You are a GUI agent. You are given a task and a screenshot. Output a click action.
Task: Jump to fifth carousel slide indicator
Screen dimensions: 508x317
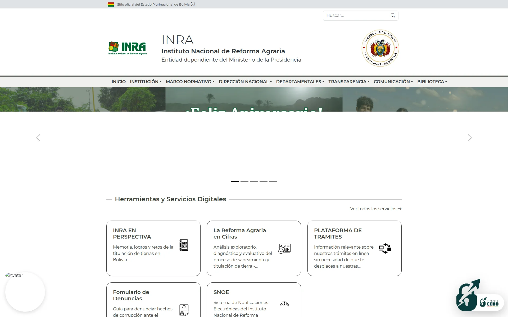tap(273, 181)
